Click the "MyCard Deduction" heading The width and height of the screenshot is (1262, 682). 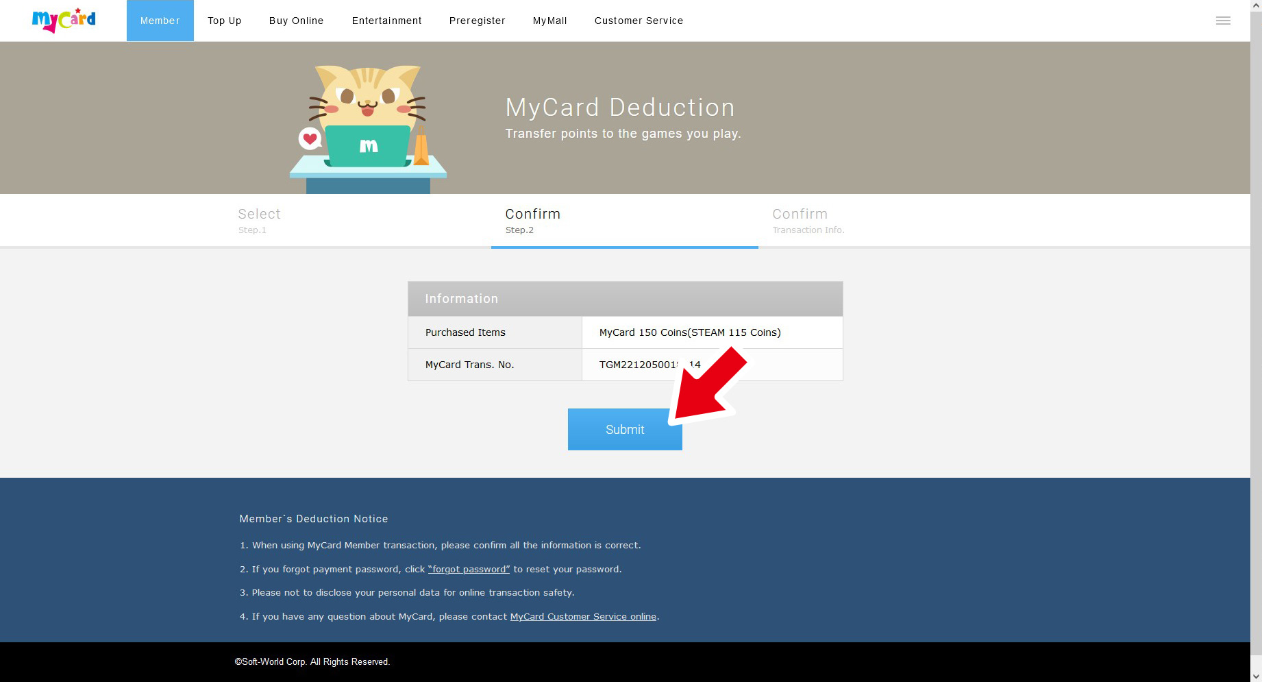coord(620,108)
